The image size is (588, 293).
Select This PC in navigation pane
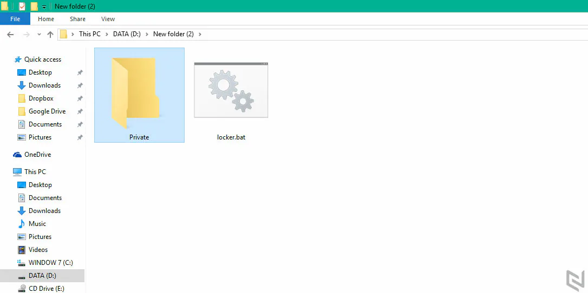coord(35,172)
